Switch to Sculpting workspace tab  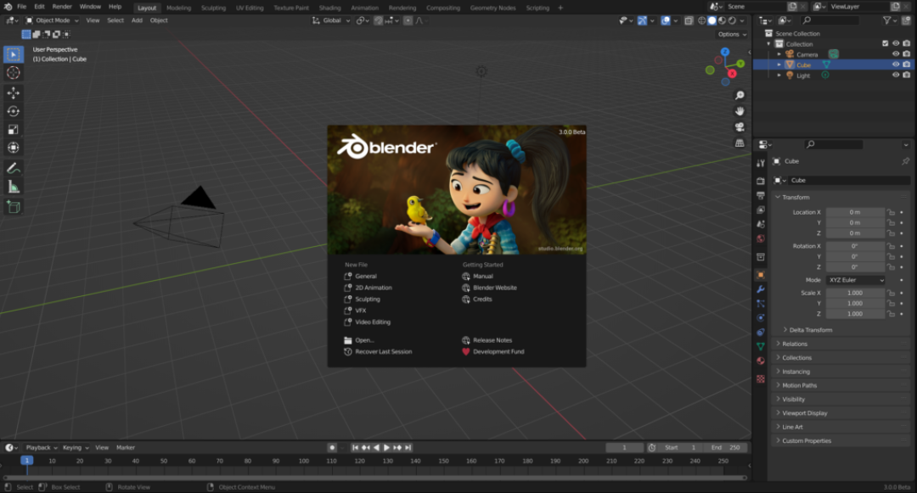[x=213, y=8]
